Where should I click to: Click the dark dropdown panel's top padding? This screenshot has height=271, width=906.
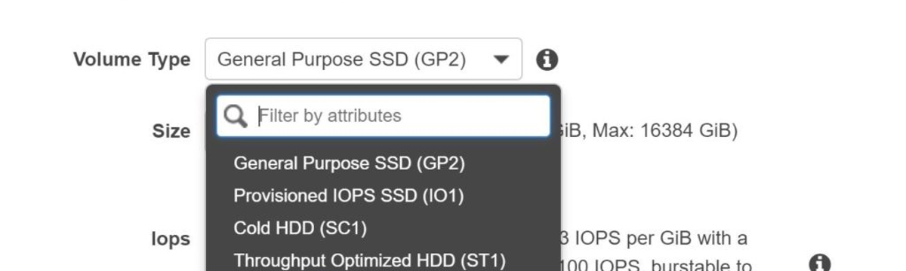click(x=384, y=90)
